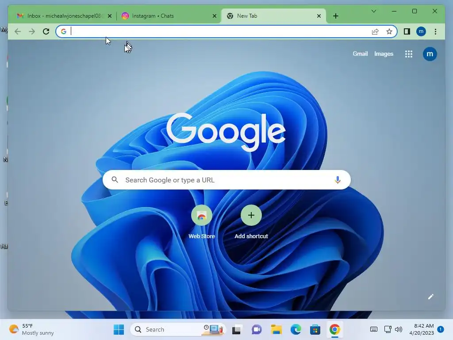Click magnifier icon in Google search box
Screen dimensions: 453x340
click(115, 180)
